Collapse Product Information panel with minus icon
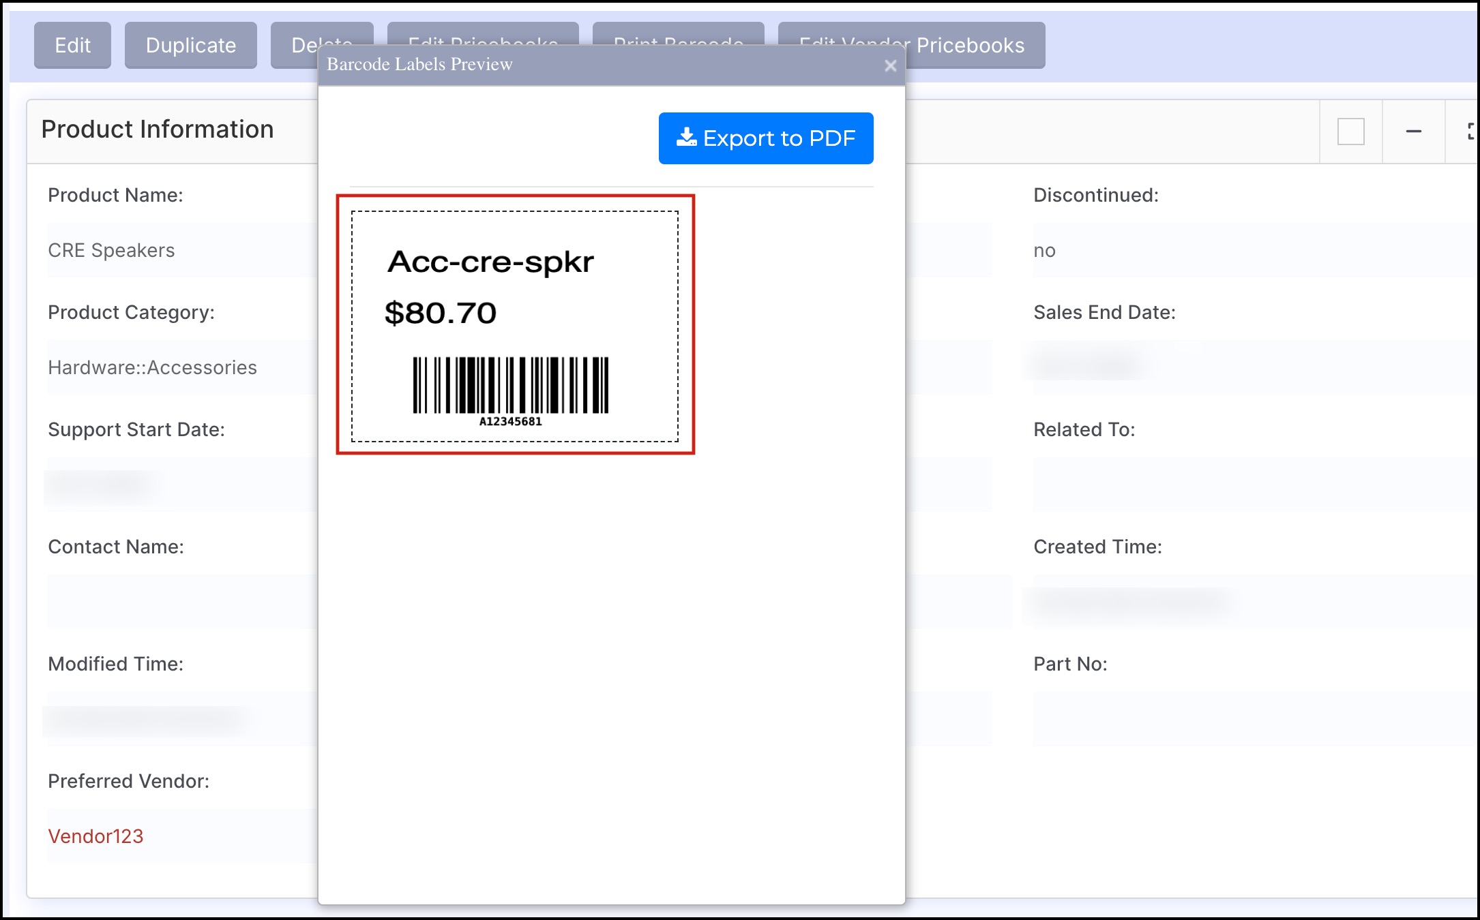Viewport: 1480px width, 920px height. point(1413,132)
